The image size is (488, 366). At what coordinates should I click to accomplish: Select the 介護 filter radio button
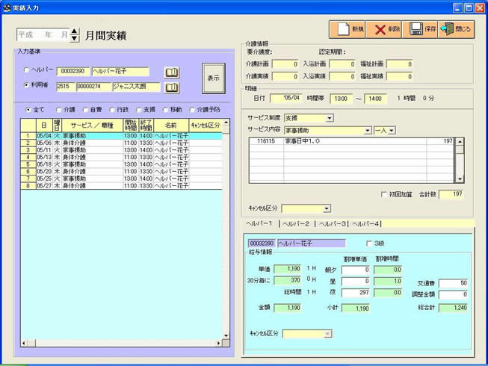point(59,110)
